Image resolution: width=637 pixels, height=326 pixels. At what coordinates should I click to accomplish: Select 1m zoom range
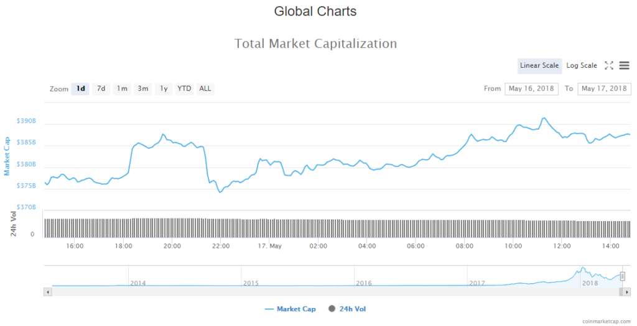pos(122,89)
